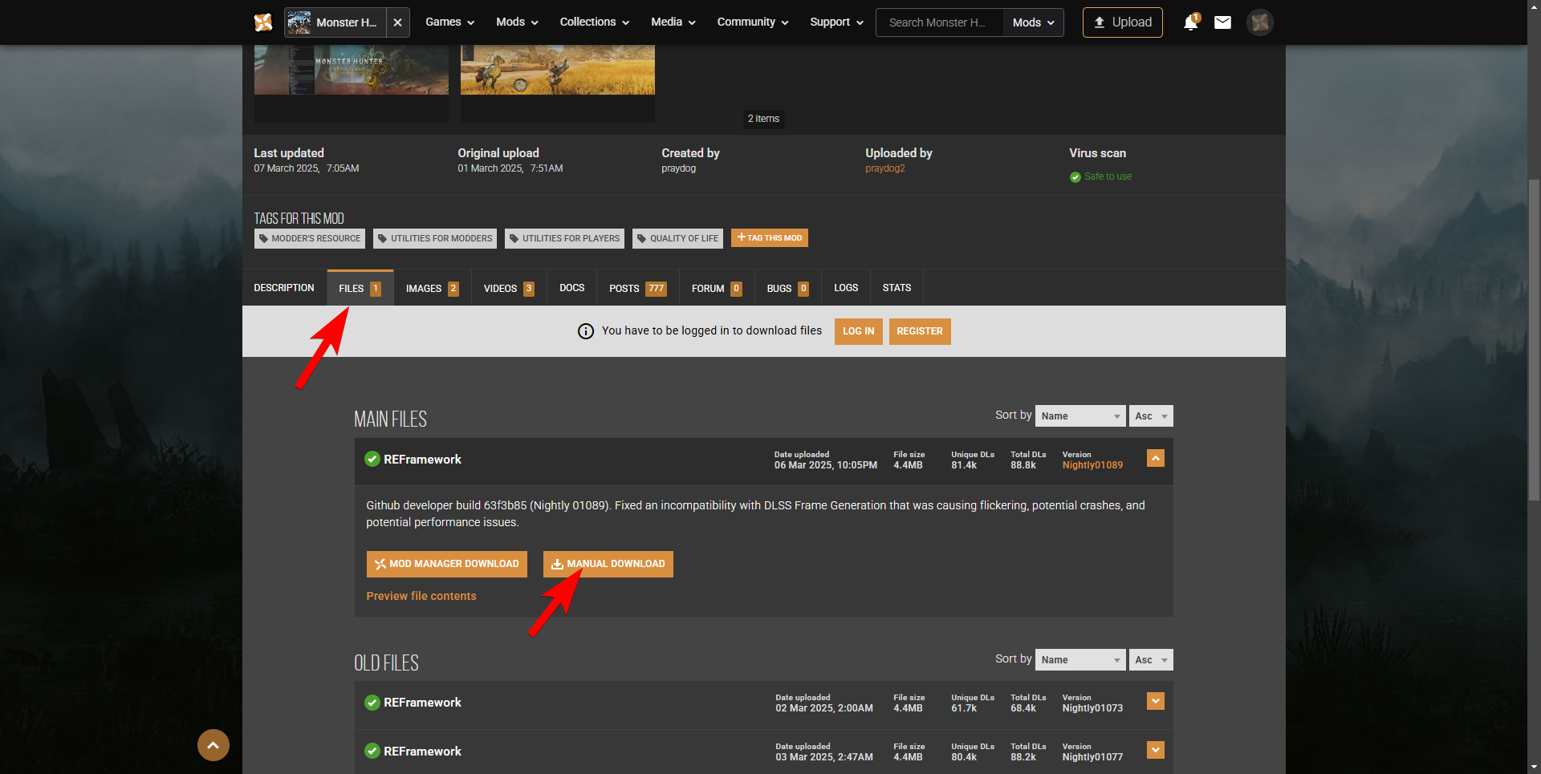Switch to the Docs tab
This screenshot has height=774, width=1541.
[572, 288]
